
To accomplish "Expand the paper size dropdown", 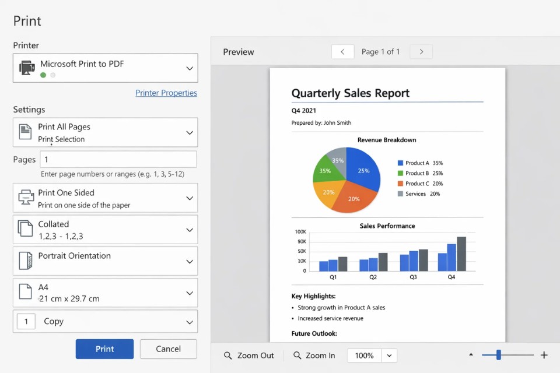I will click(x=189, y=293).
